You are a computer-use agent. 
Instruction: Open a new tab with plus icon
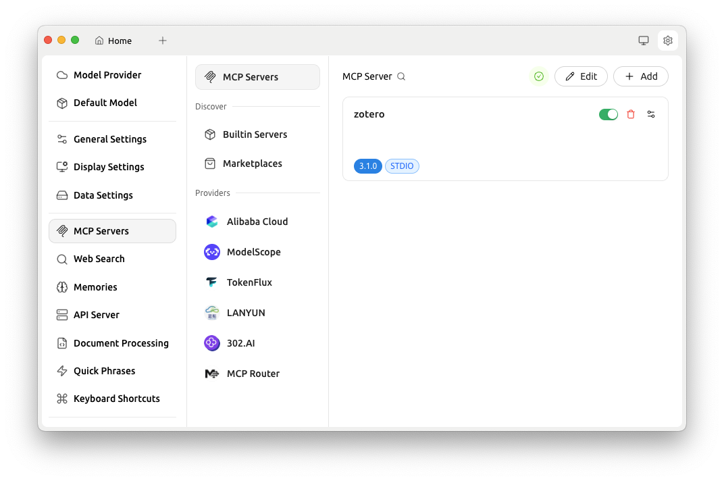point(163,41)
